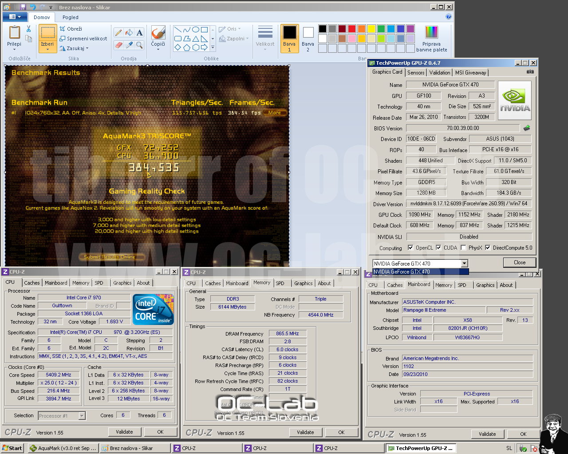Click the BIOS save icon in GPU-Z
Image resolution: width=568 pixels, height=454 pixels.
tap(527, 128)
